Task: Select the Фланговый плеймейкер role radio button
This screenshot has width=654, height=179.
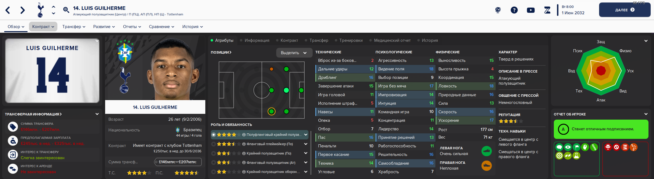Action: 214,144
